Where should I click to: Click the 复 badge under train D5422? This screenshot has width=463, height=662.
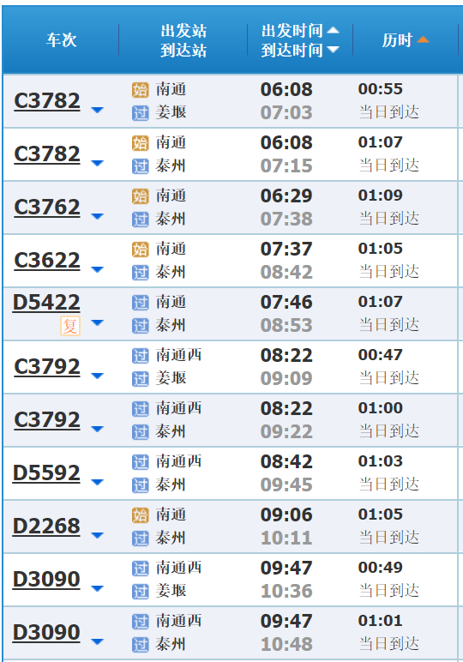point(70,326)
